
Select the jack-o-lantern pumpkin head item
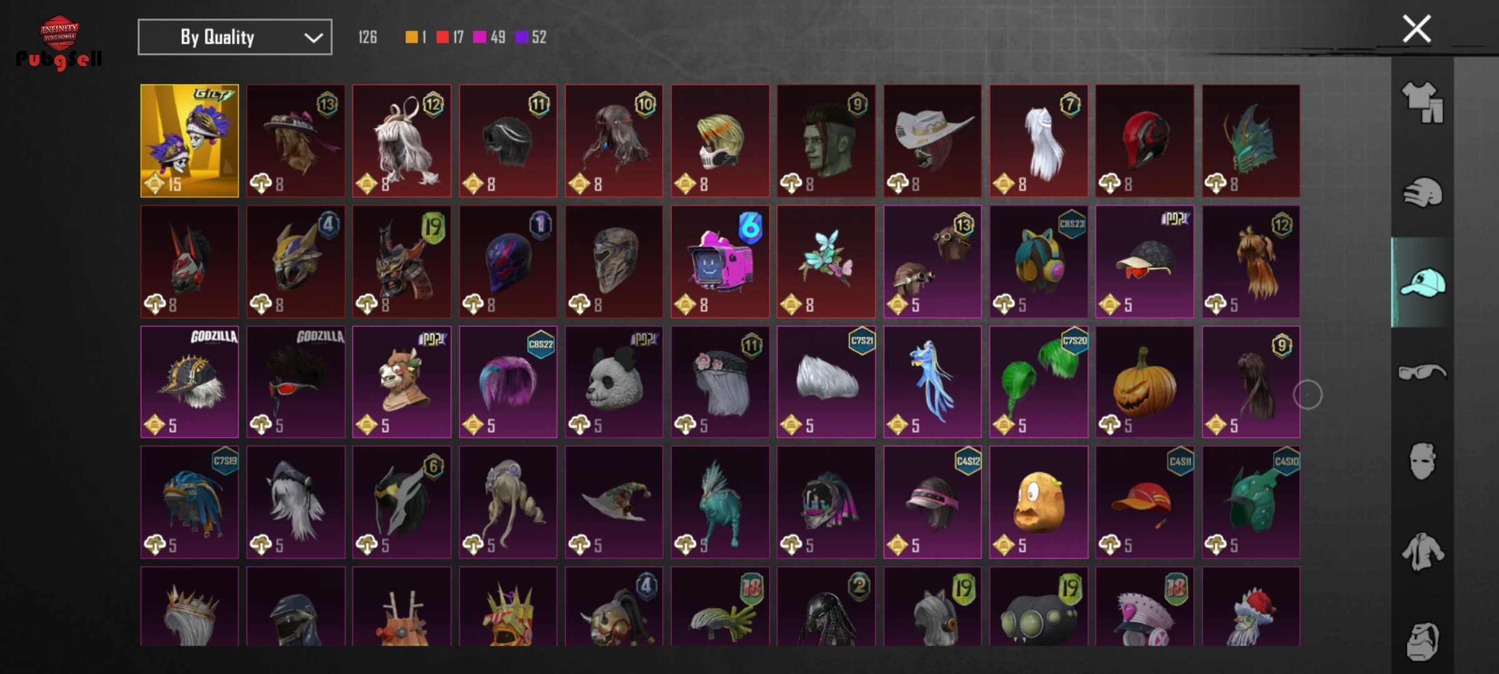point(1144,382)
